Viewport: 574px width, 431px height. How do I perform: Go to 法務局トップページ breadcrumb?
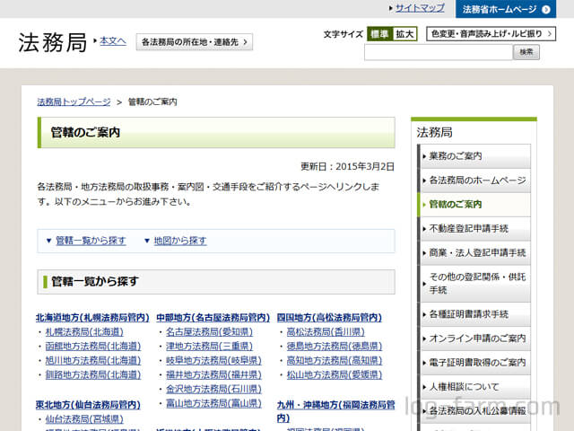tap(74, 101)
